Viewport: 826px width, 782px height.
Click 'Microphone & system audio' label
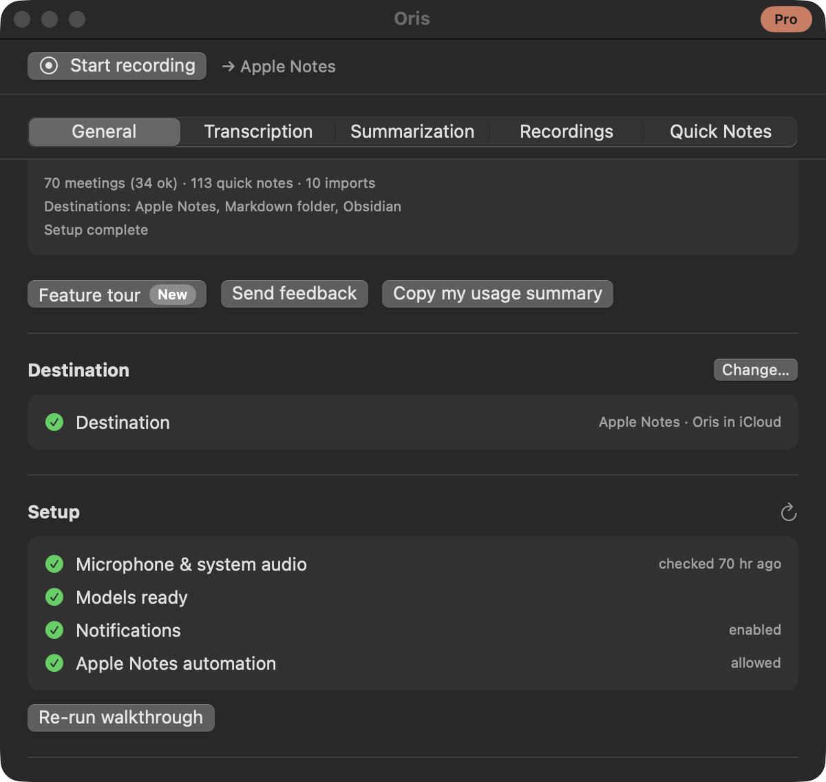click(x=191, y=564)
